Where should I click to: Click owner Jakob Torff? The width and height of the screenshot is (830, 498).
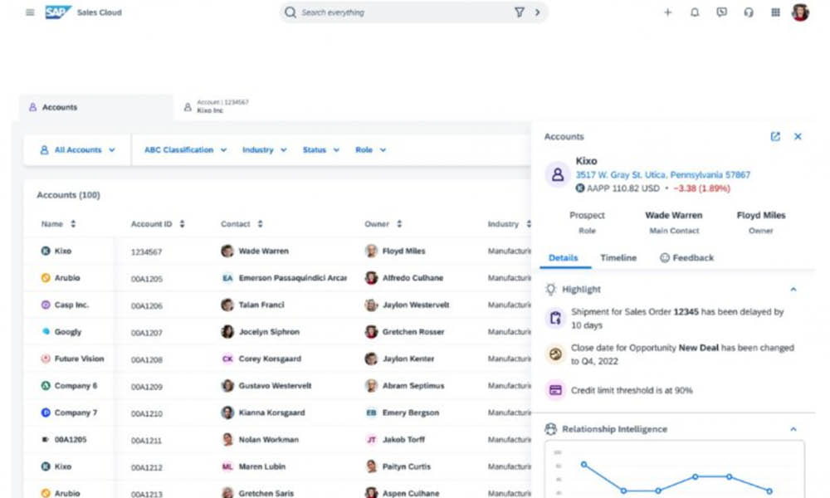[403, 440]
